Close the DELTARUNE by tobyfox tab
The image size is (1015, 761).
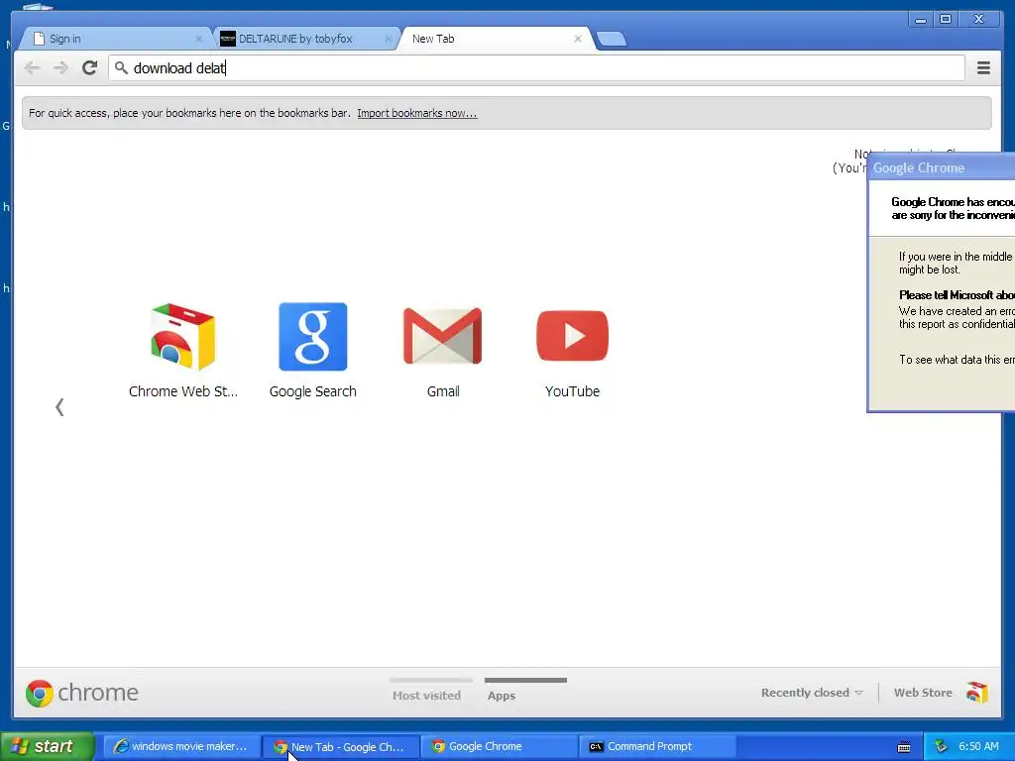click(388, 39)
